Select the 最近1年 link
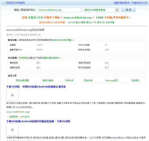149x141 pixels. pos(101,22)
